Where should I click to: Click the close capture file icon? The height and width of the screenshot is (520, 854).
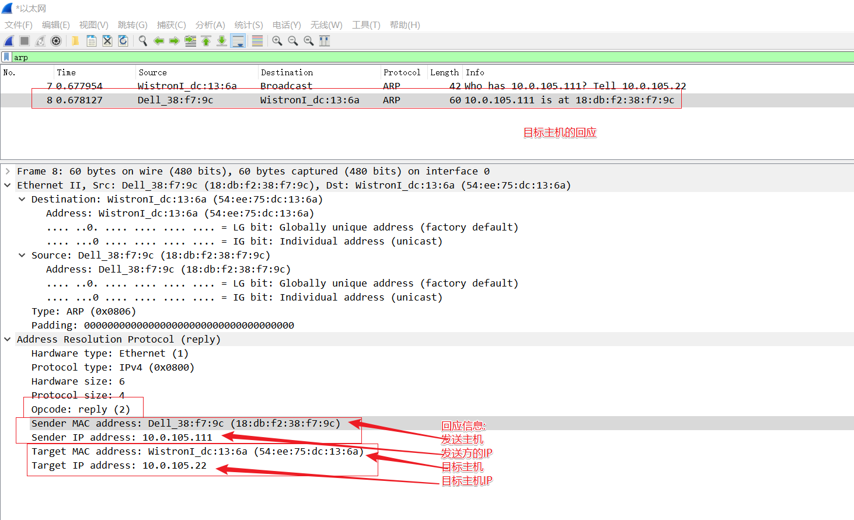pos(107,41)
